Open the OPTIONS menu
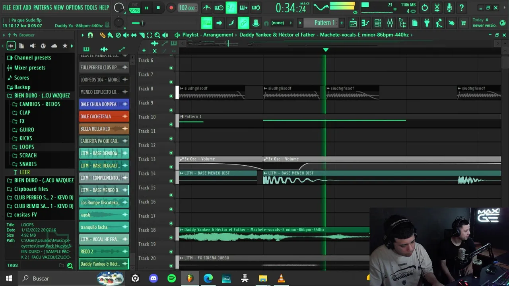509x286 pixels. click(x=74, y=8)
